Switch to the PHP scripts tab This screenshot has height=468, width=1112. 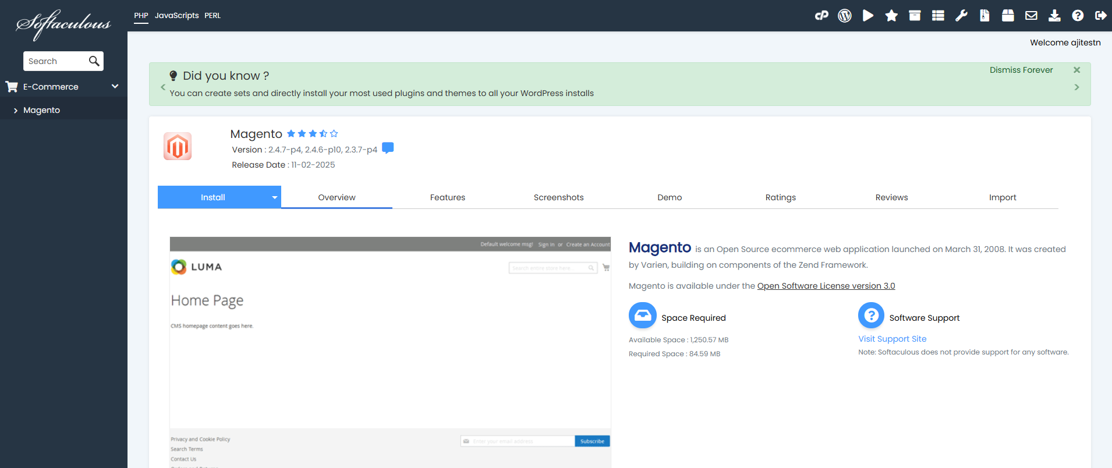[x=141, y=16]
